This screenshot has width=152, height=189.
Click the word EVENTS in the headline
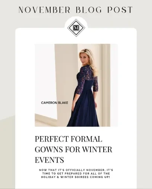[x=50, y=160]
